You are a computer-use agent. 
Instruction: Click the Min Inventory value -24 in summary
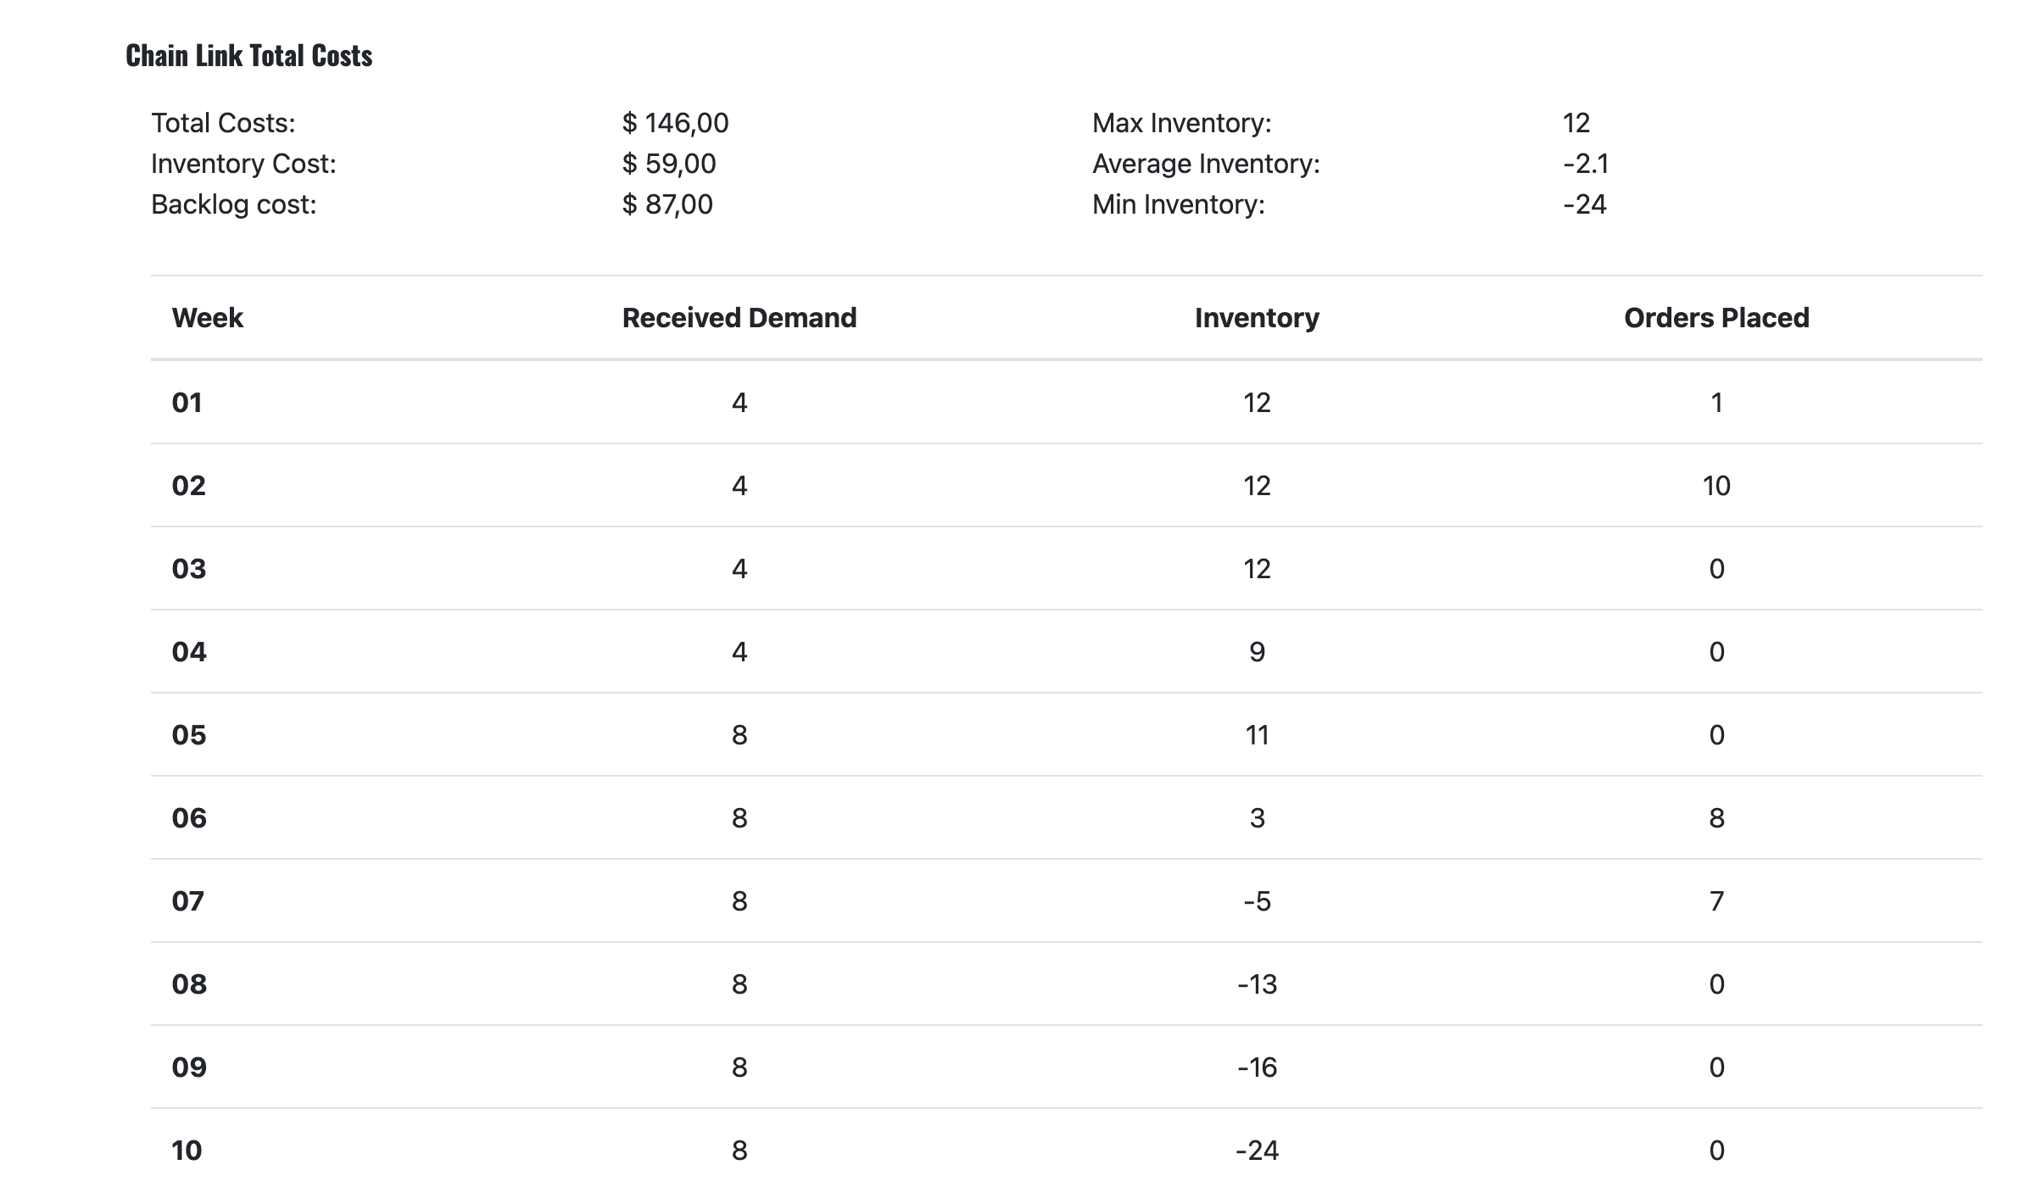point(1584,204)
